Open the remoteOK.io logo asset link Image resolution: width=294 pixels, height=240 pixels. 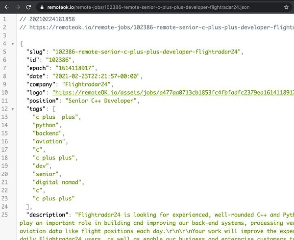[x=173, y=92]
